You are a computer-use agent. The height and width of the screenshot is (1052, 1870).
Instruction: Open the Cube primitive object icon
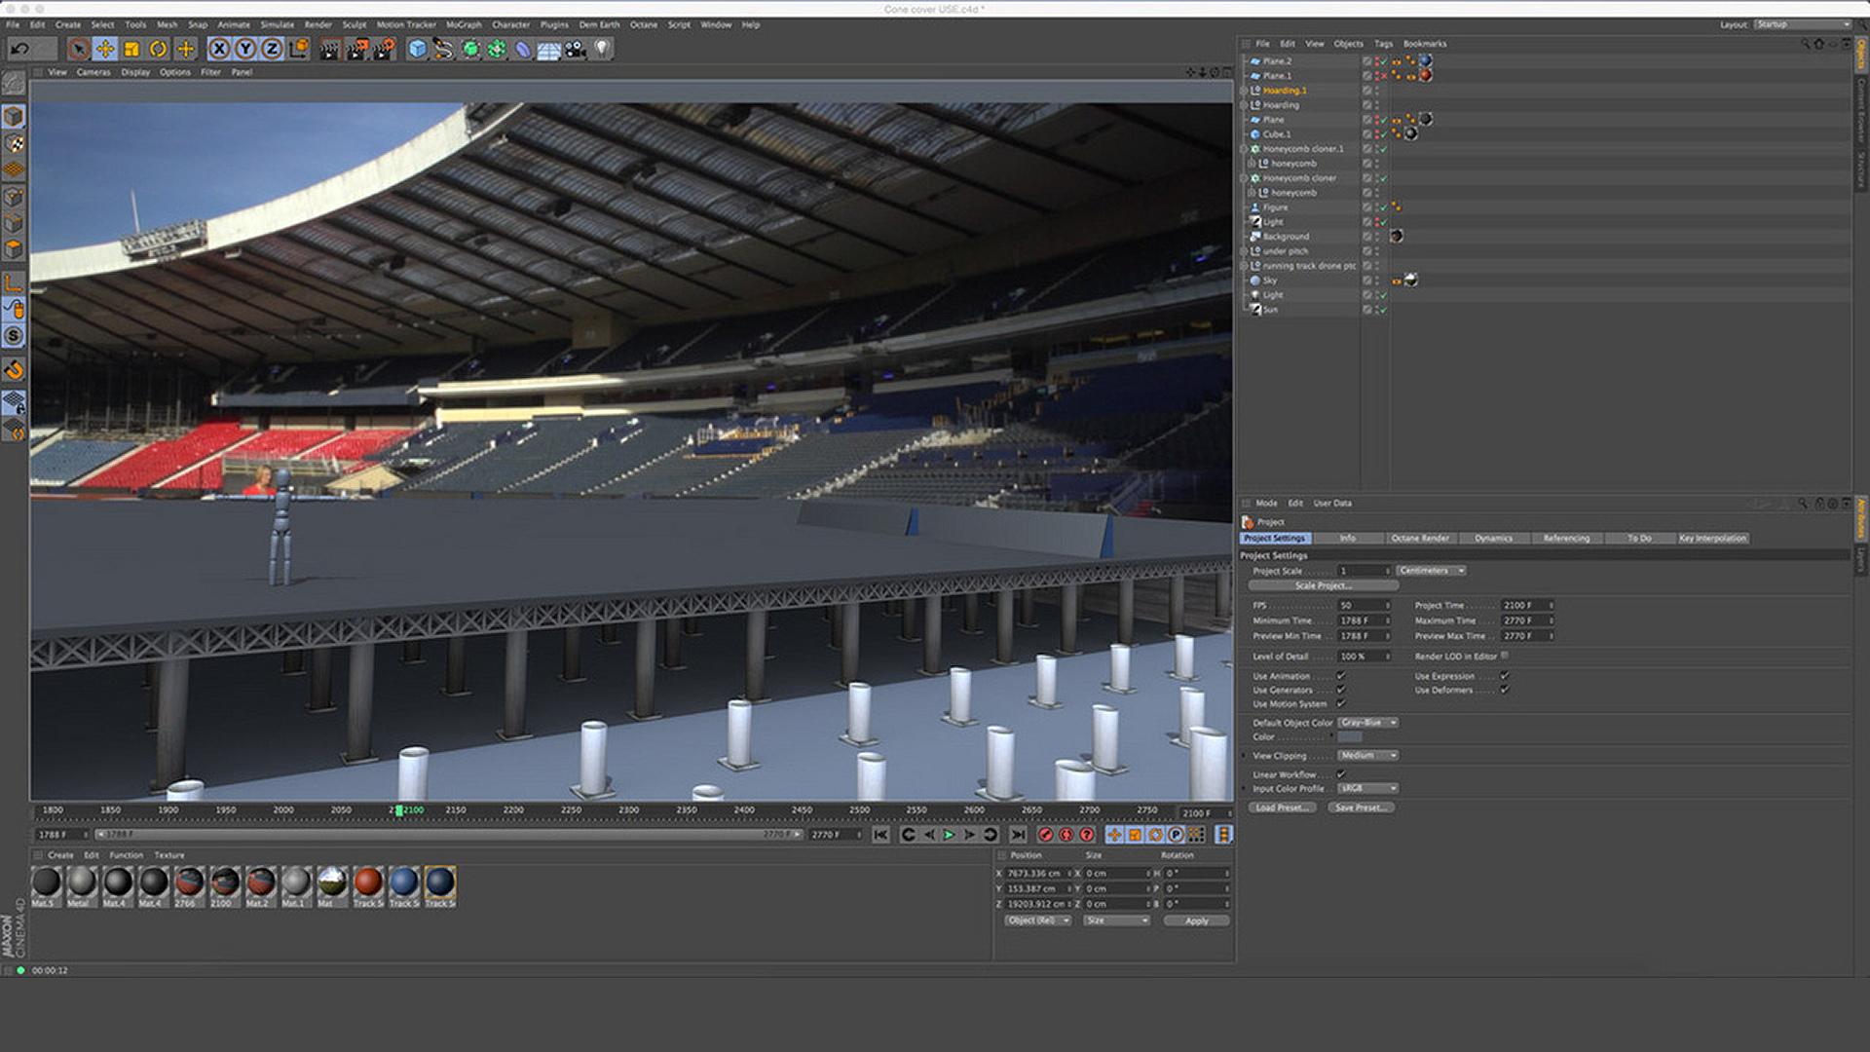[x=418, y=49]
